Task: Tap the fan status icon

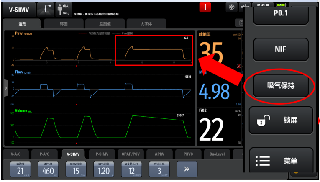Action: click(x=231, y=8)
